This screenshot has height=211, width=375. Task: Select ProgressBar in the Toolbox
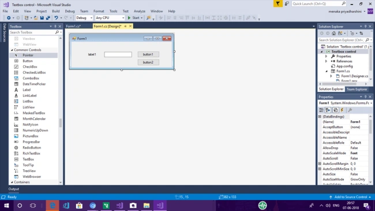coord(31,142)
